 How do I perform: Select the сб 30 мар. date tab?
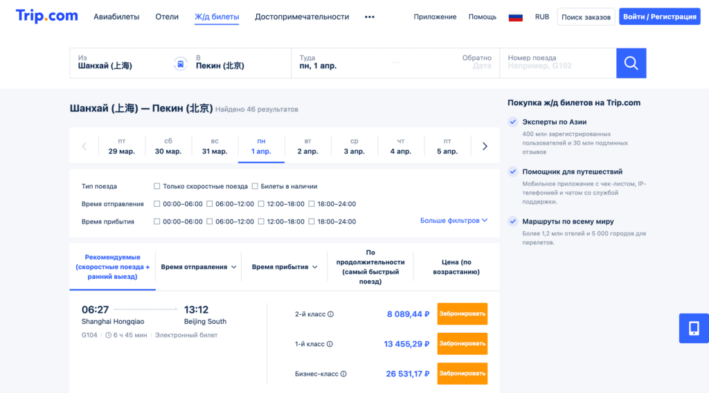click(168, 147)
